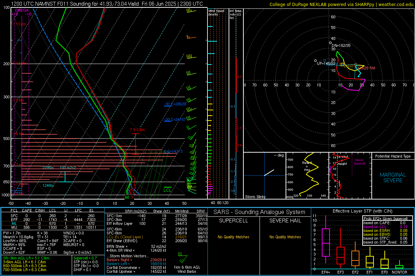The height and width of the screenshot is (276, 415).
Task: Click the magenta 'based on LCL: 0.19' line
Action: tap(385, 227)
